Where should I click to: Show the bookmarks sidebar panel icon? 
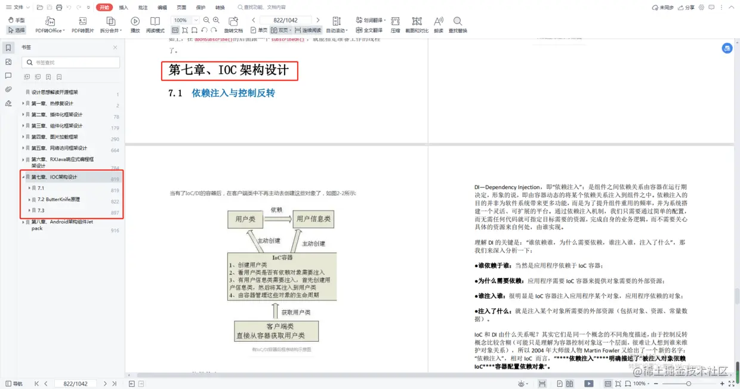(8, 48)
